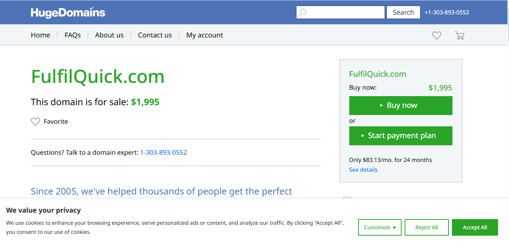This screenshot has height=241, width=509.
Task: Open the shopping cart icon
Action: (x=459, y=36)
